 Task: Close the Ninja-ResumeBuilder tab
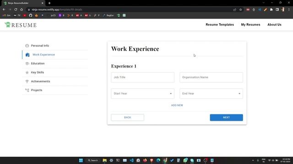pos(43,3)
